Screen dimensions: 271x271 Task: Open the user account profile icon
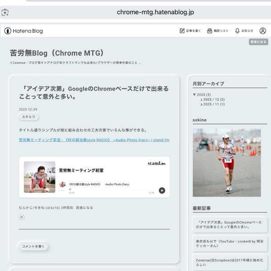point(263,31)
